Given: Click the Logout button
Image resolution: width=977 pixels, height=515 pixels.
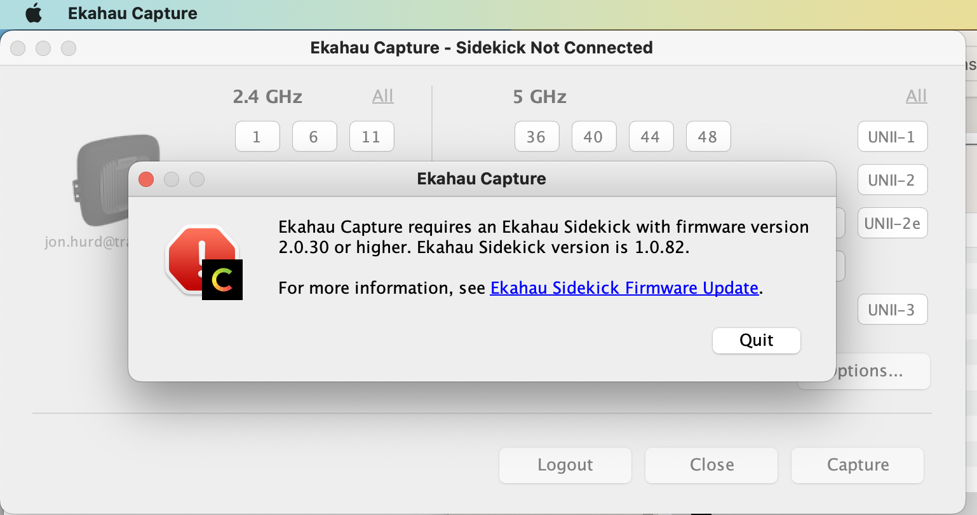Looking at the screenshot, I should click(x=565, y=465).
